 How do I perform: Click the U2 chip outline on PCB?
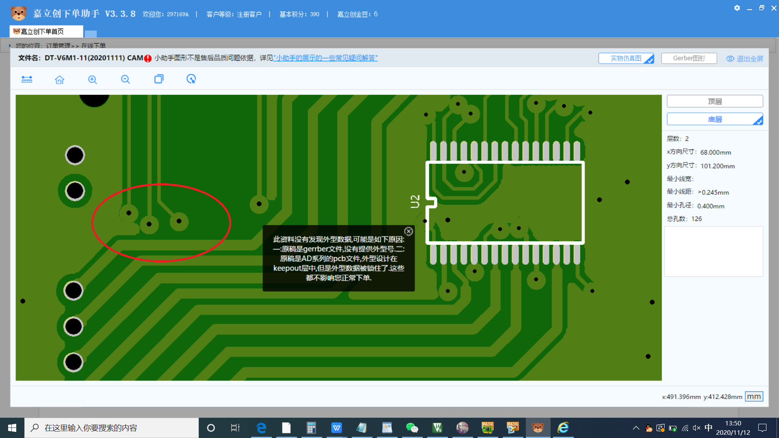505,202
